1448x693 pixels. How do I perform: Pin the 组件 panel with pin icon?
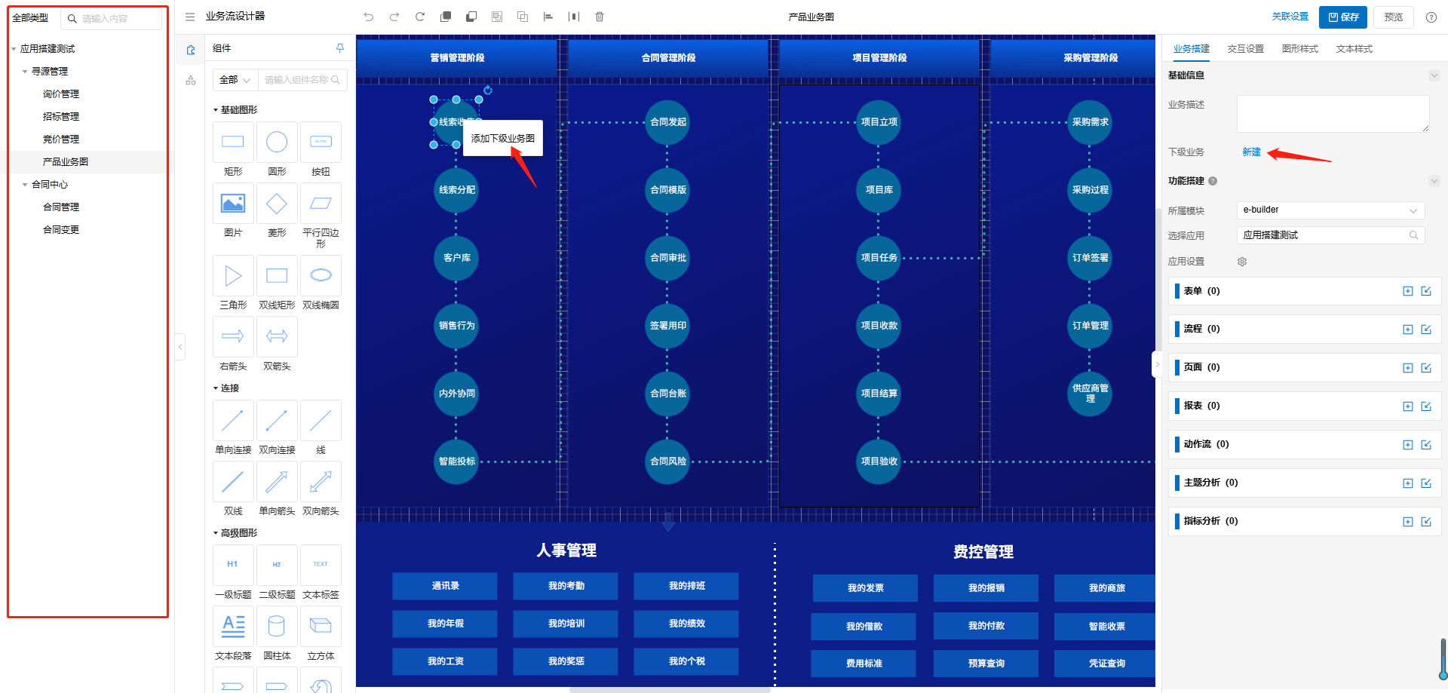(340, 48)
